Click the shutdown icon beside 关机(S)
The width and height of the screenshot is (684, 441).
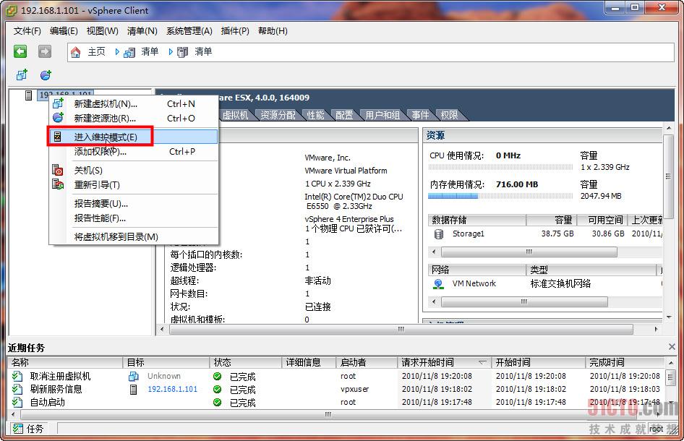point(58,170)
